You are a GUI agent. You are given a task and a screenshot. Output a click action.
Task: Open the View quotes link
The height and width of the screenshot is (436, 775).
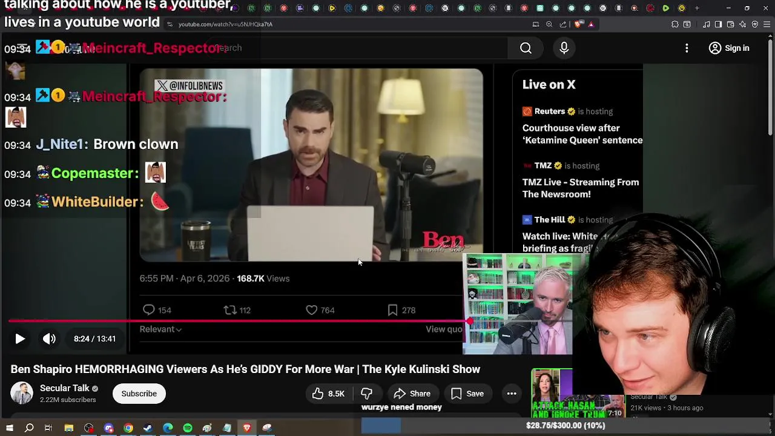(444, 329)
